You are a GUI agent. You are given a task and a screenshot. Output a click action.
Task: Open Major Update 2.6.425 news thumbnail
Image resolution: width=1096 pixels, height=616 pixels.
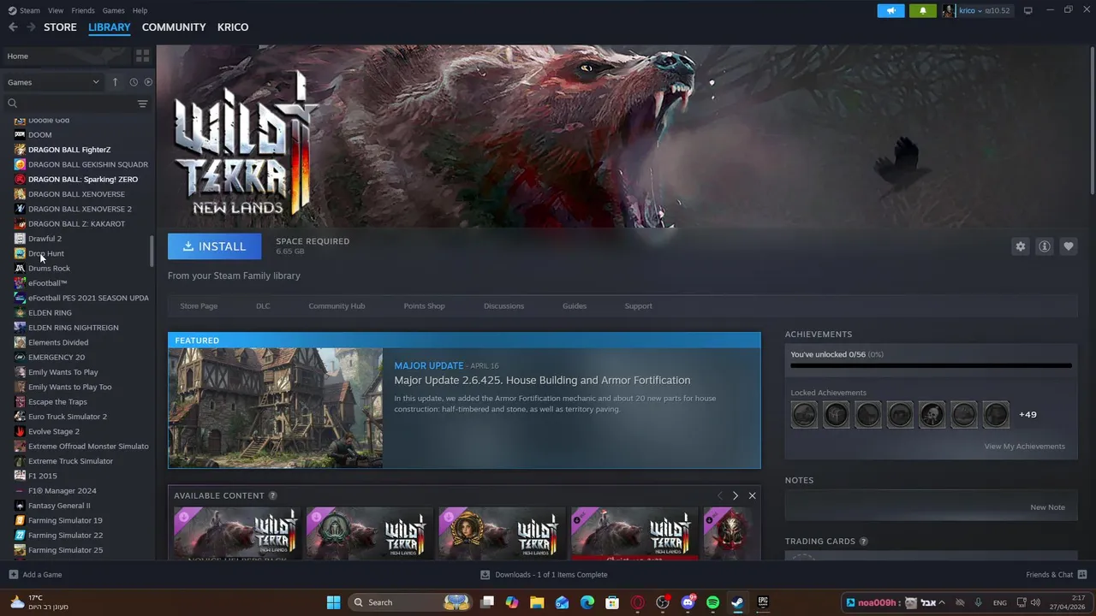coord(276,408)
